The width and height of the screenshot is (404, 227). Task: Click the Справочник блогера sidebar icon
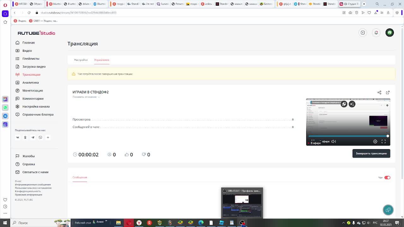(x=17, y=114)
